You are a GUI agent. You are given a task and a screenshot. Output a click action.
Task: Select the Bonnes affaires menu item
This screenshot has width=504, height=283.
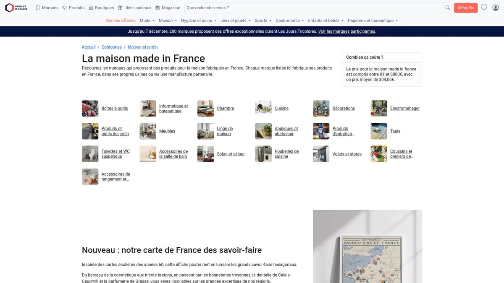(x=121, y=21)
